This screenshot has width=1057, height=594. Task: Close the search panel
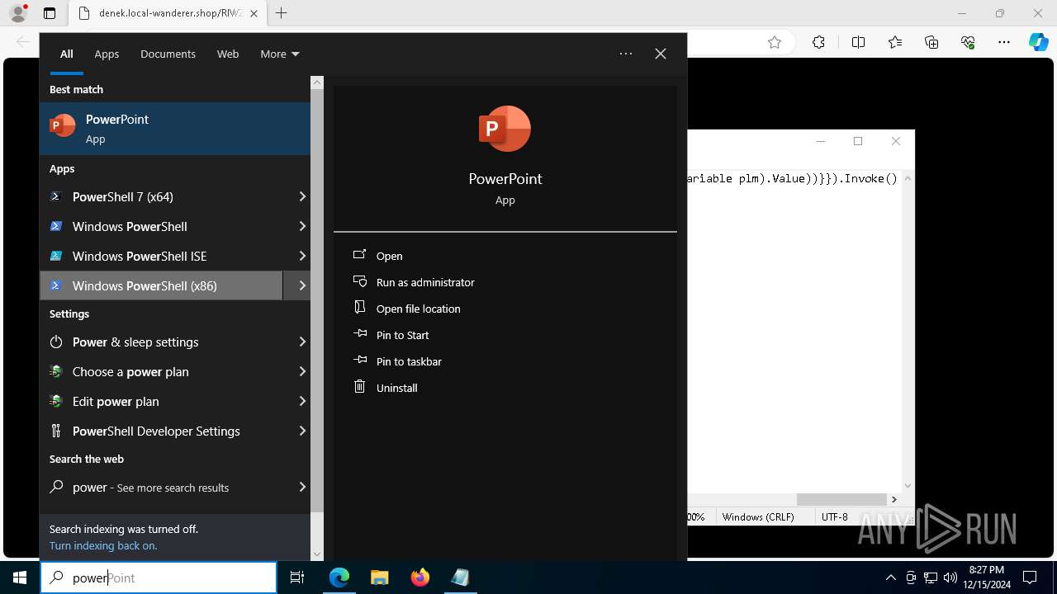(661, 54)
